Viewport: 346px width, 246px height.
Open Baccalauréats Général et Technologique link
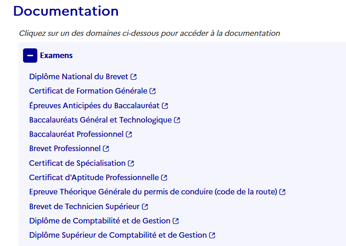click(100, 120)
